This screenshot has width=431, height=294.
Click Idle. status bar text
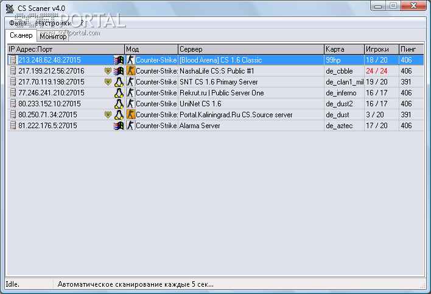coord(13,284)
